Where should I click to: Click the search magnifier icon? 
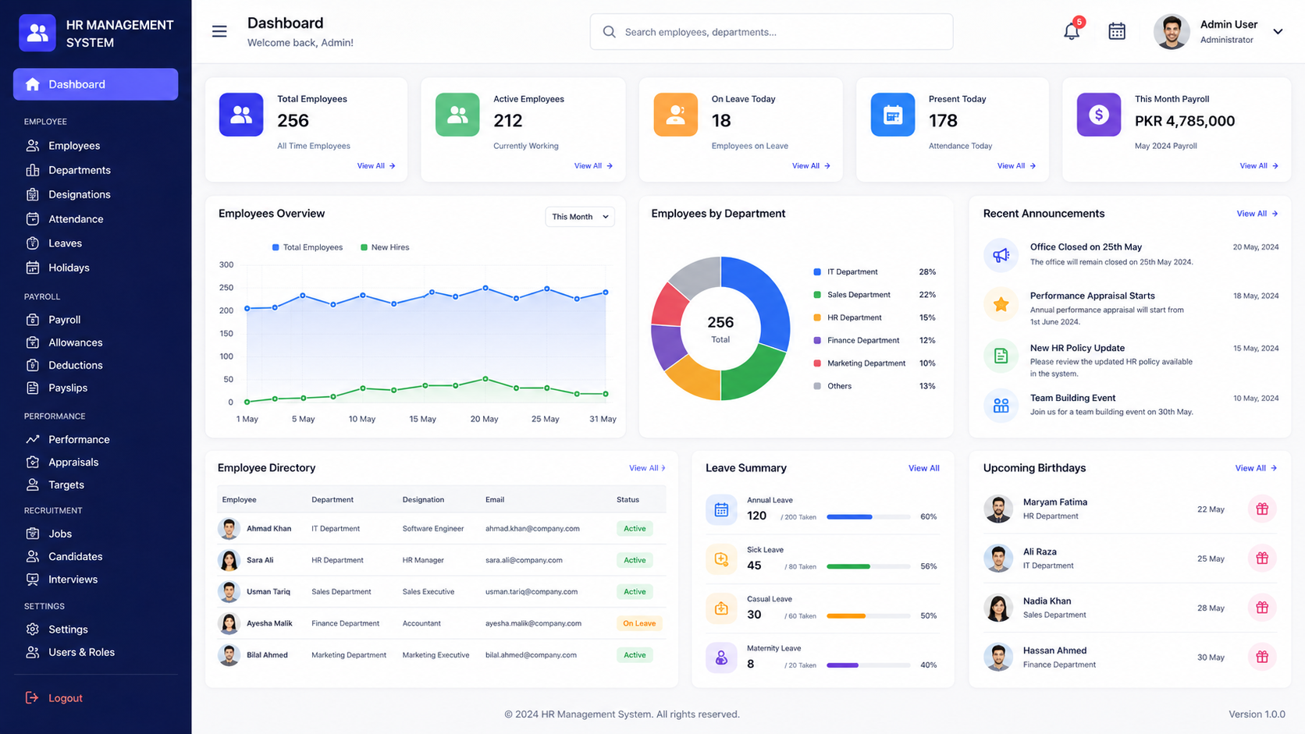(x=609, y=32)
